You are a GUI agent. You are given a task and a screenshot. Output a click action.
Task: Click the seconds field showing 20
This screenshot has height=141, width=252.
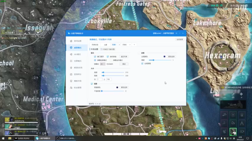point(103,64)
